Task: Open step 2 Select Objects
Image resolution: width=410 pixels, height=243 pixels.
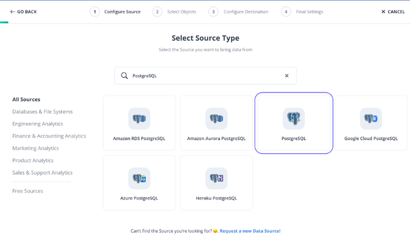Action: tap(174, 12)
